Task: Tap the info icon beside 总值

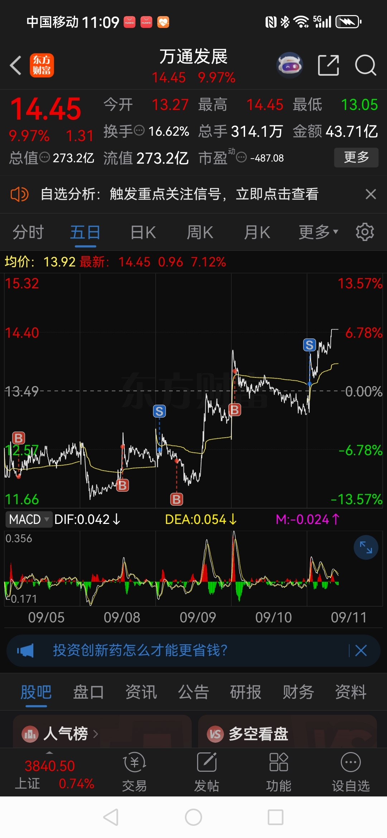Action: pyautogui.click(x=44, y=157)
